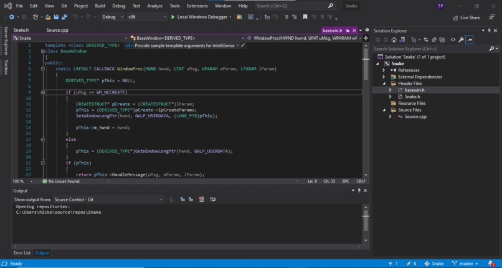The width and height of the screenshot is (502, 268).
Task: Toggle pin on Output panel
Action: point(359,191)
